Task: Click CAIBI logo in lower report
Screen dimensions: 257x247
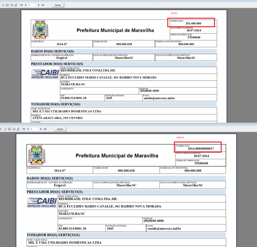Action: click(42, 203)
